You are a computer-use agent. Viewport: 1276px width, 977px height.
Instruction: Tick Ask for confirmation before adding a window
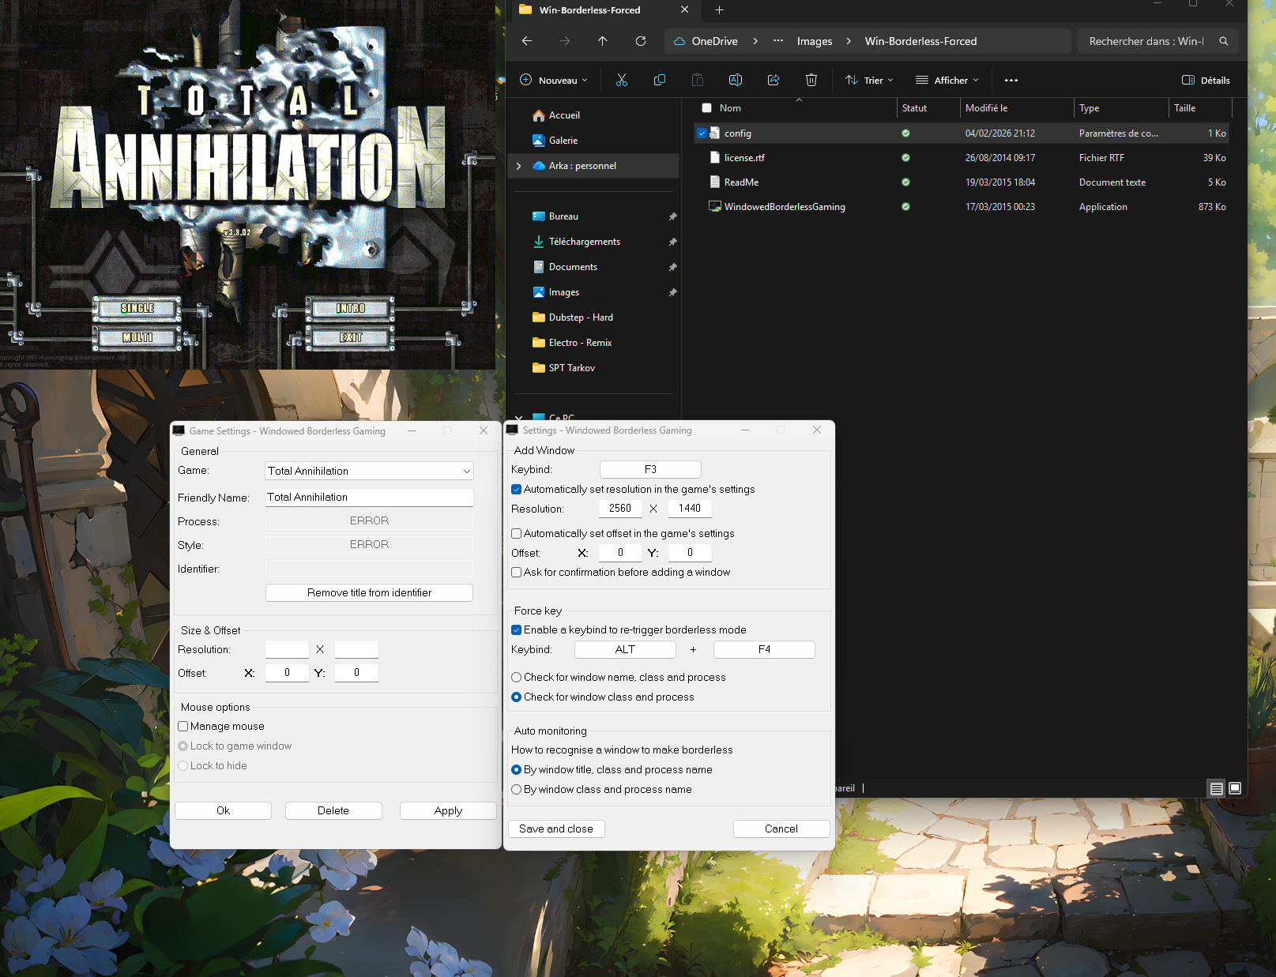(517, 573)
